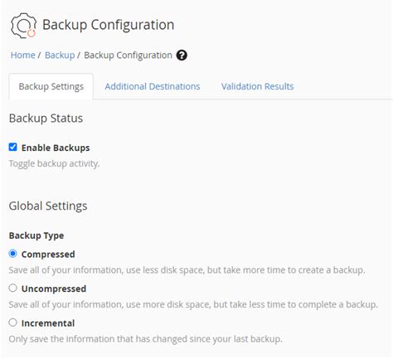
Task: Open the Additional Destinations tab
Action: click(x=153, y=86)
